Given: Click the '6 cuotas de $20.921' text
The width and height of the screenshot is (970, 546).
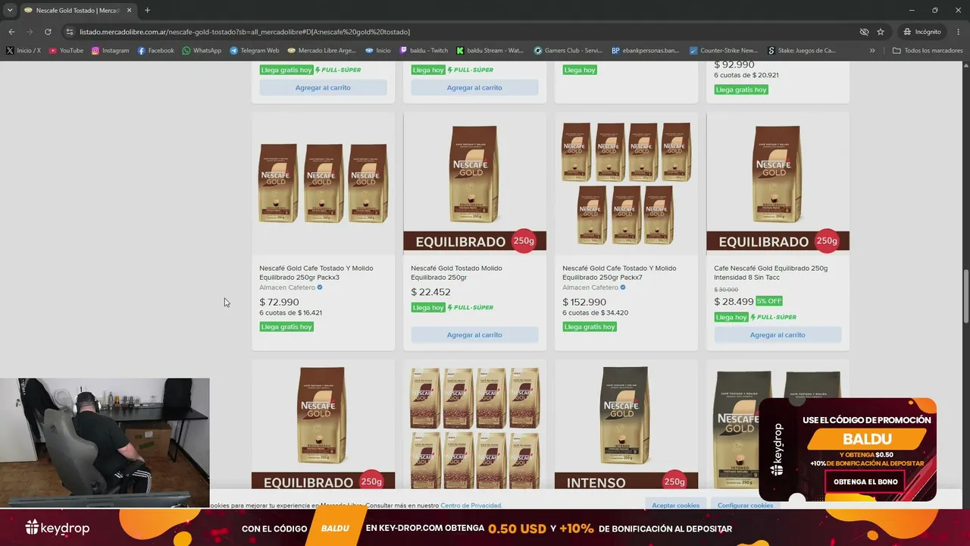Looking at the screenshot, I should pyautogui.click(x=746, y=75).
